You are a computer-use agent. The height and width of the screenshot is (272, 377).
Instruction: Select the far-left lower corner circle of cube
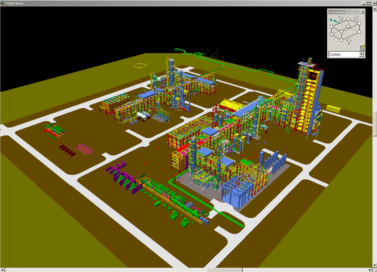coord(331,35)
